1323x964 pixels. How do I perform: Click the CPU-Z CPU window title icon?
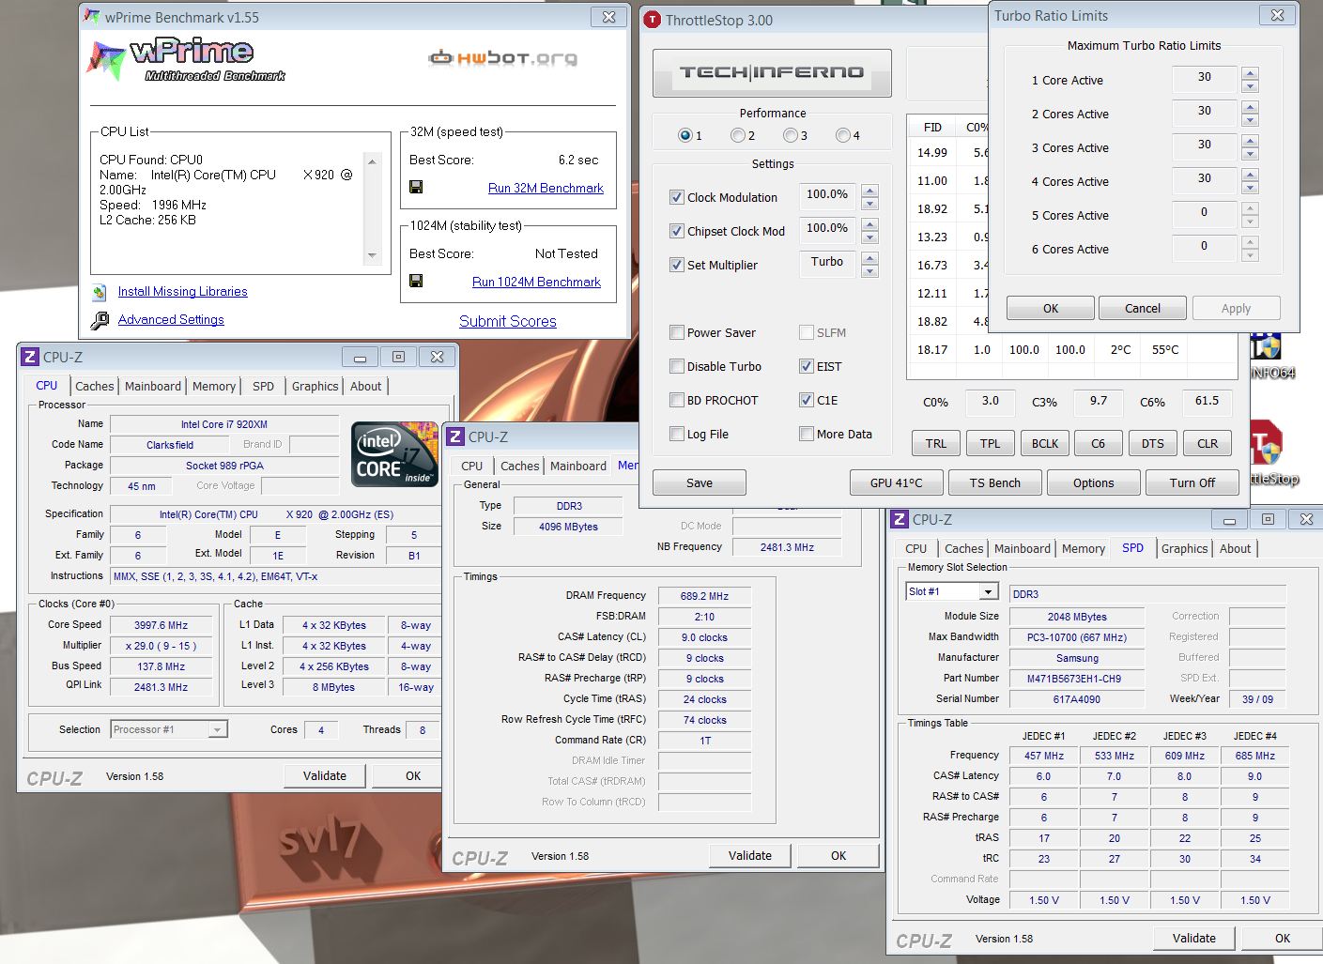pos(29,357)
